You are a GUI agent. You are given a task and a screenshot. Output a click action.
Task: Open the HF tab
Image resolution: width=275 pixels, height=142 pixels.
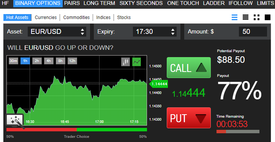[x=5, y=3]
